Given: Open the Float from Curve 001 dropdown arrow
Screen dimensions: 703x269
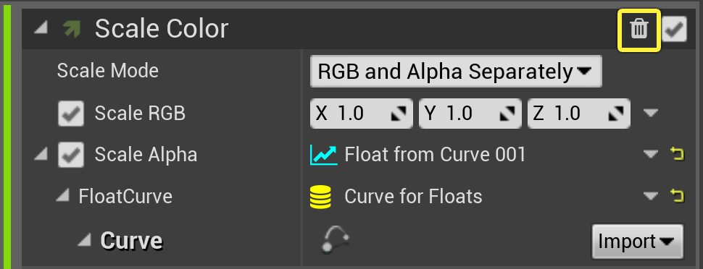Looking at the screenshot, I should tap(651, 155).
